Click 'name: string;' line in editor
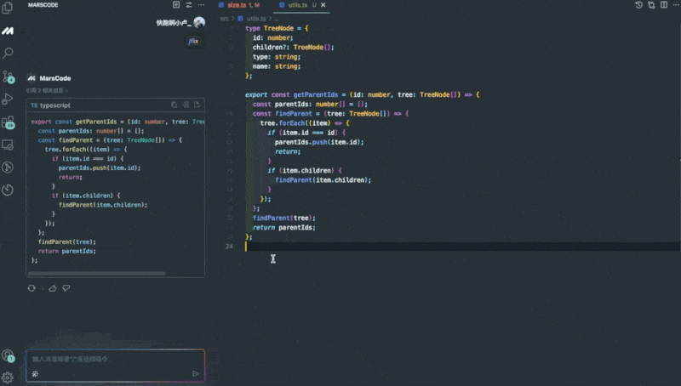The height and width of the screenshot is (386, 681). [277, 66]
